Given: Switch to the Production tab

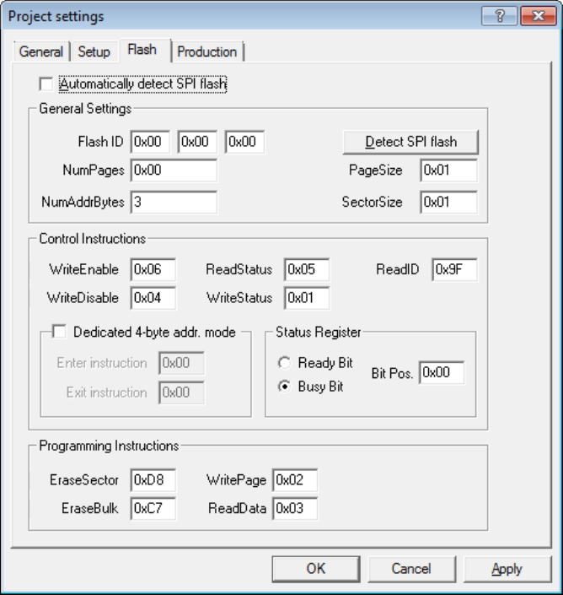Looking at the screenshot, I should (206, 51).
